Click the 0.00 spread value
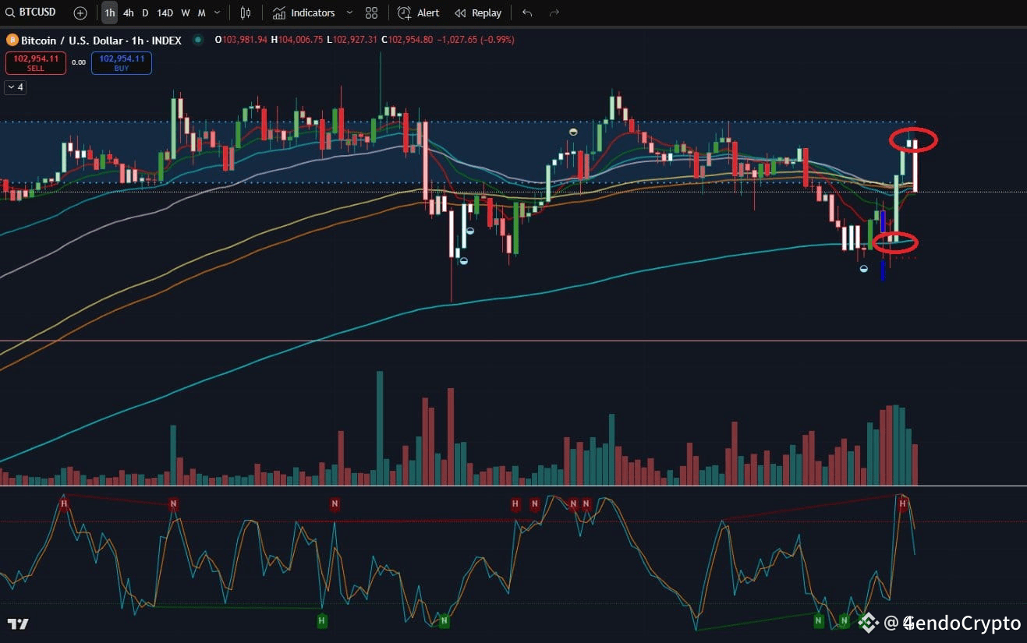1027x643 pixels. pyautogui.click(x=79, y=62)
